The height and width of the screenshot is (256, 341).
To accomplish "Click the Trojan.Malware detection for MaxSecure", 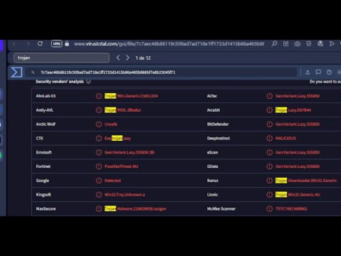I will pyautogui.click(x=135, y=209).
